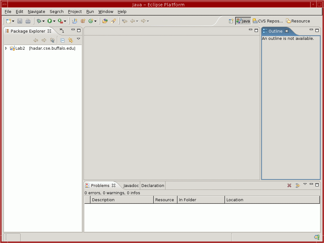This screenshot has height=243, width=324.
Task: Click the Print icon in toolbar
Action: tap(28, 21)
